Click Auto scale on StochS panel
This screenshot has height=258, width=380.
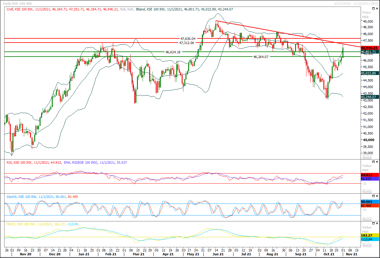pyautogui.click(x=367, y=219)
